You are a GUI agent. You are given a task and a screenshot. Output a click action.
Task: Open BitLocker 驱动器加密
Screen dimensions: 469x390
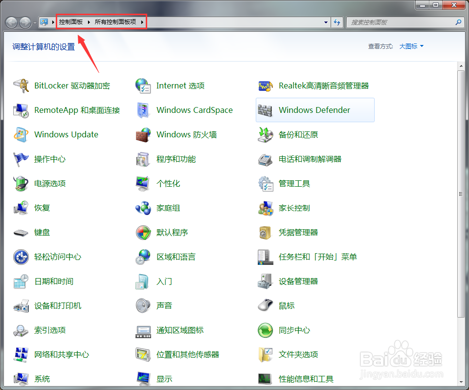pyautogui.click(x=71, y=86)
